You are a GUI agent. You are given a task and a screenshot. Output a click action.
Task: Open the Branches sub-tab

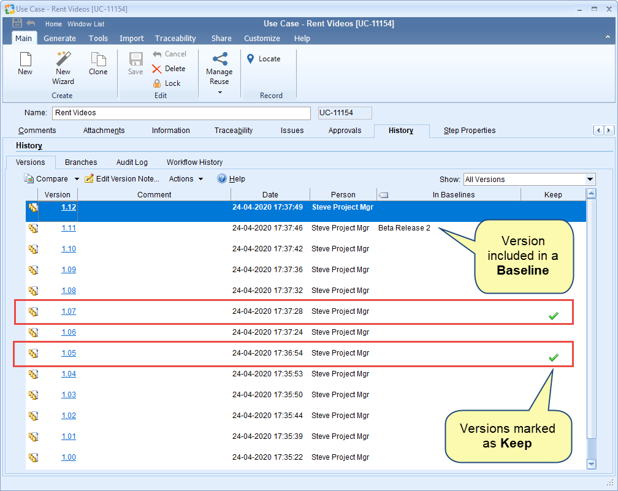[x=81, y=162]
